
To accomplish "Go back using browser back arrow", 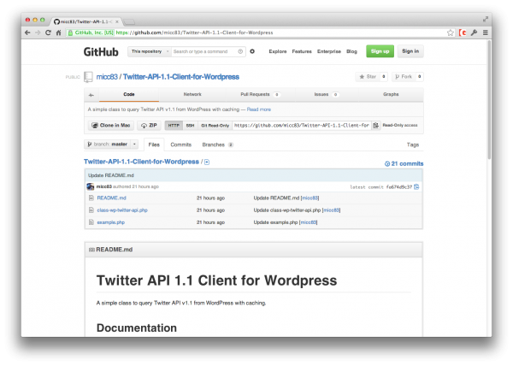I will click(27, 32).
